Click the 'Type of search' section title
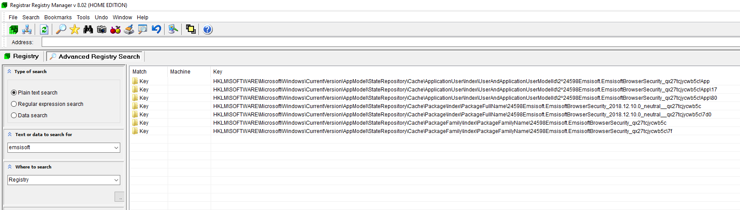Viewport: 740px width, 210px height. pos(30,71)
